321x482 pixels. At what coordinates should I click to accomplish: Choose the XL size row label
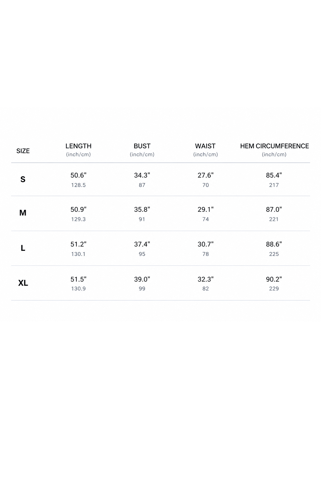tap(23, 283)
